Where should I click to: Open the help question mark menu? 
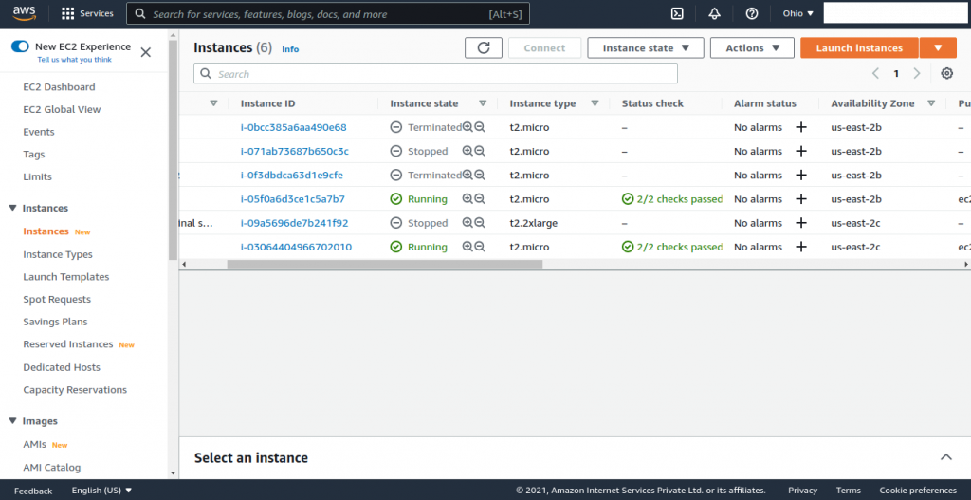(x=752, y=13)
